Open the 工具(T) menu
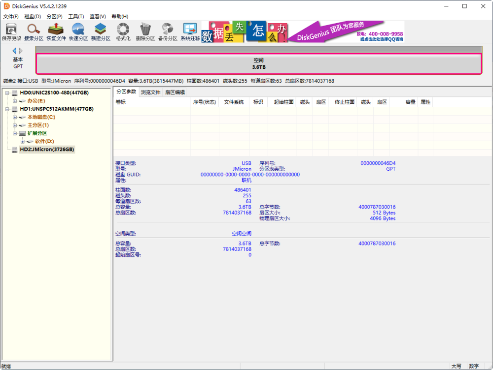Image resolution: width=493 pixels, height=370 pixels. click(76, 16)
